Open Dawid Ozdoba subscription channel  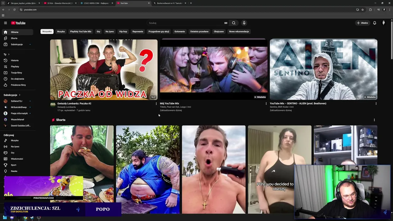coord(17,126)
